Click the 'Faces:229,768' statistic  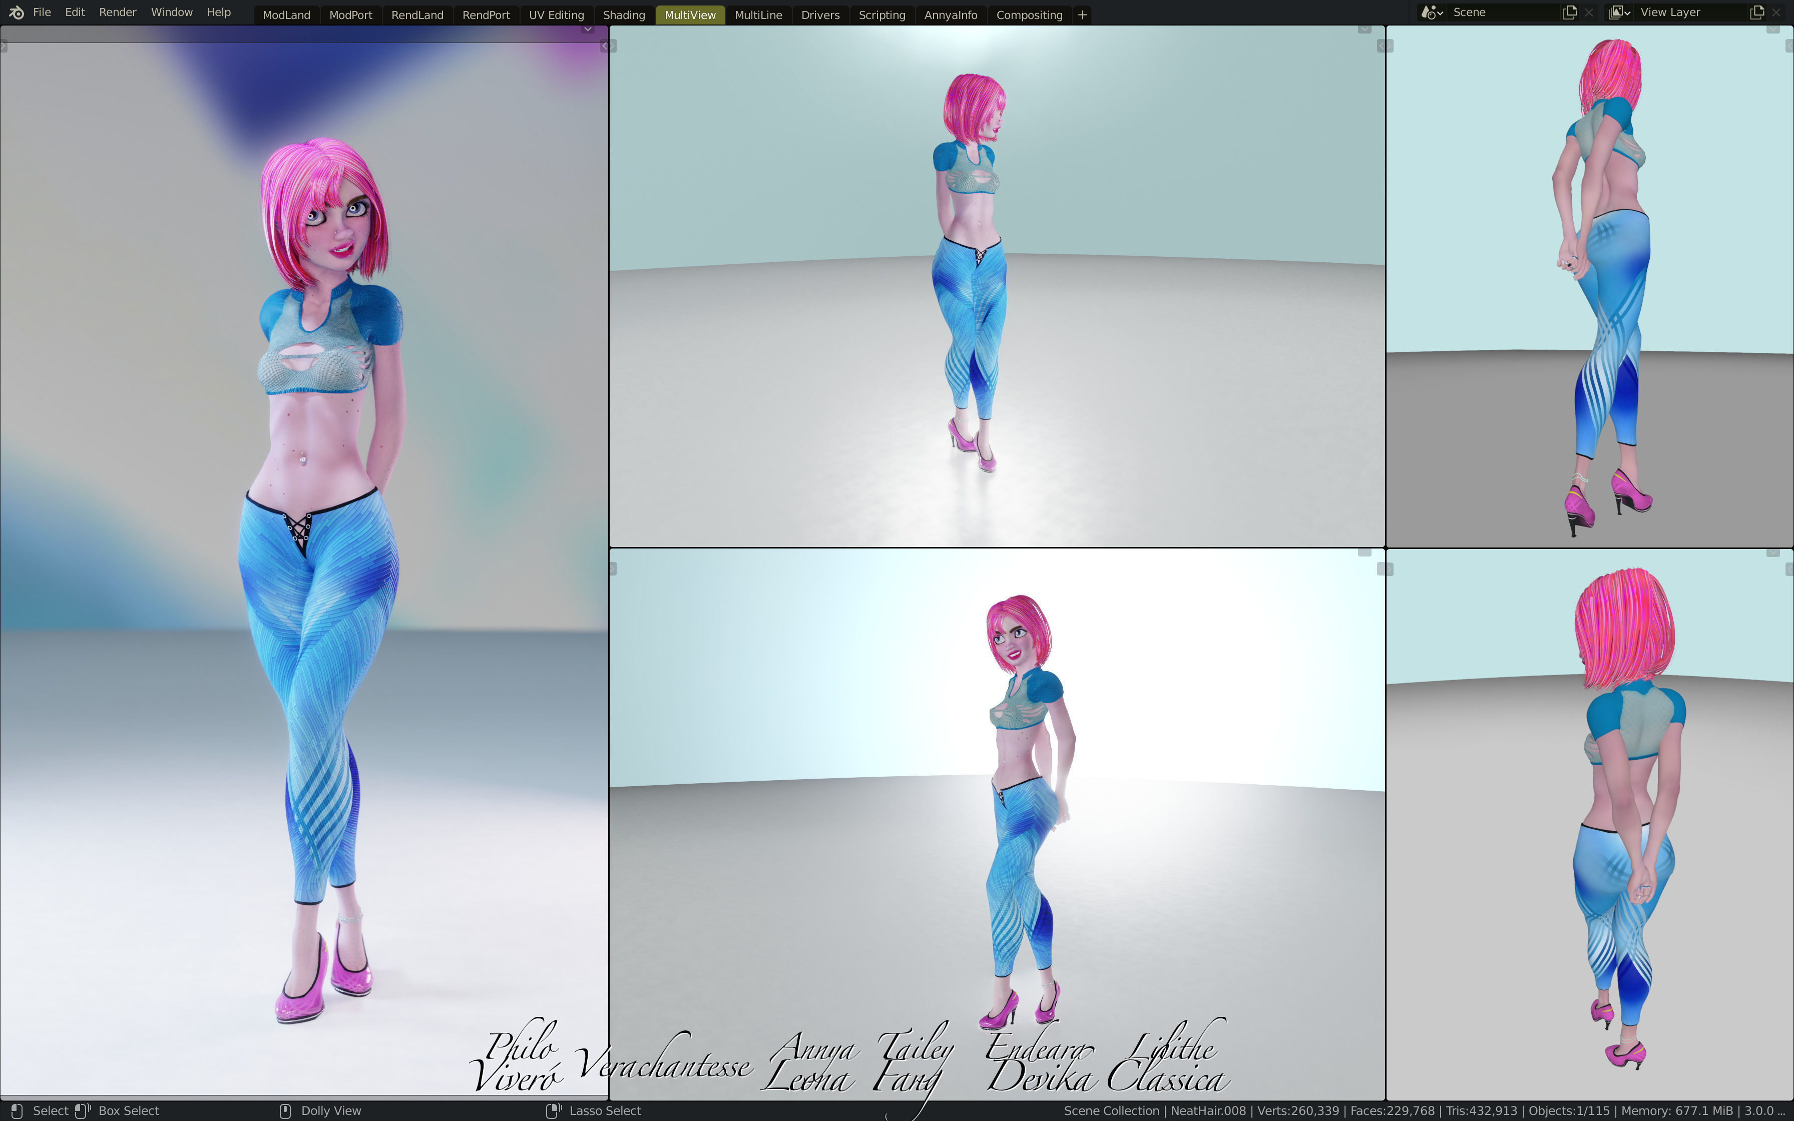click(1393, 1110)
